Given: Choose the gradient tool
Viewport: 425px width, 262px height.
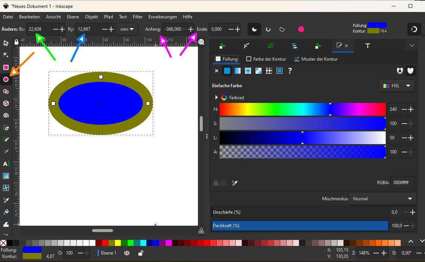Looking at the screenshot, I should click(x=6, y=176).
